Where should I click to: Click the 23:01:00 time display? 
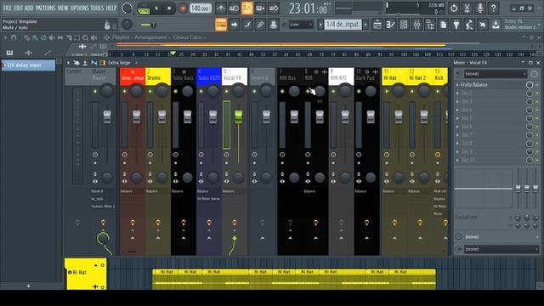coord(308,8)
